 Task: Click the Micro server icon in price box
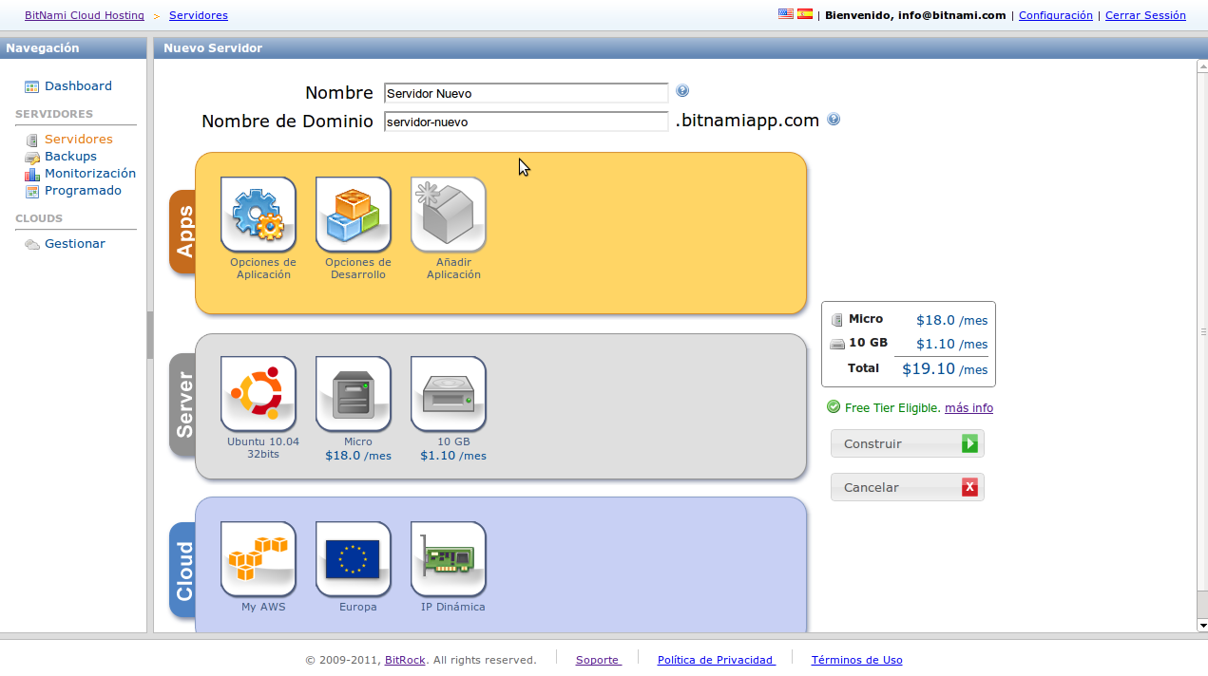(837, 320)
